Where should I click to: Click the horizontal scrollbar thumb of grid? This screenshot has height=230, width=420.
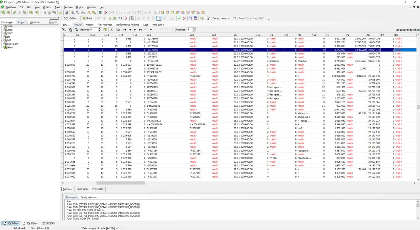click(121, 183)
